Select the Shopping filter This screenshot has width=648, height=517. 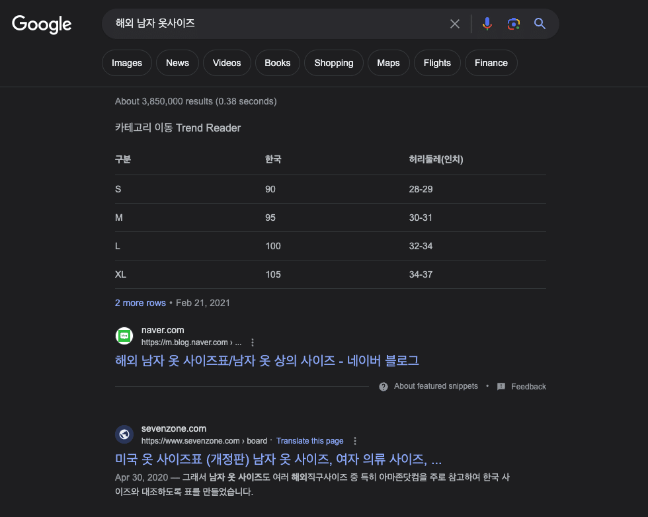[333, 63]
